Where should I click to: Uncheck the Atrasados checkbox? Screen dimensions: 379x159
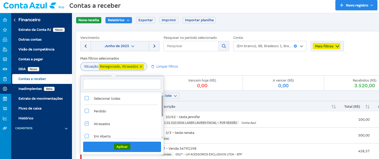point(87,124)
